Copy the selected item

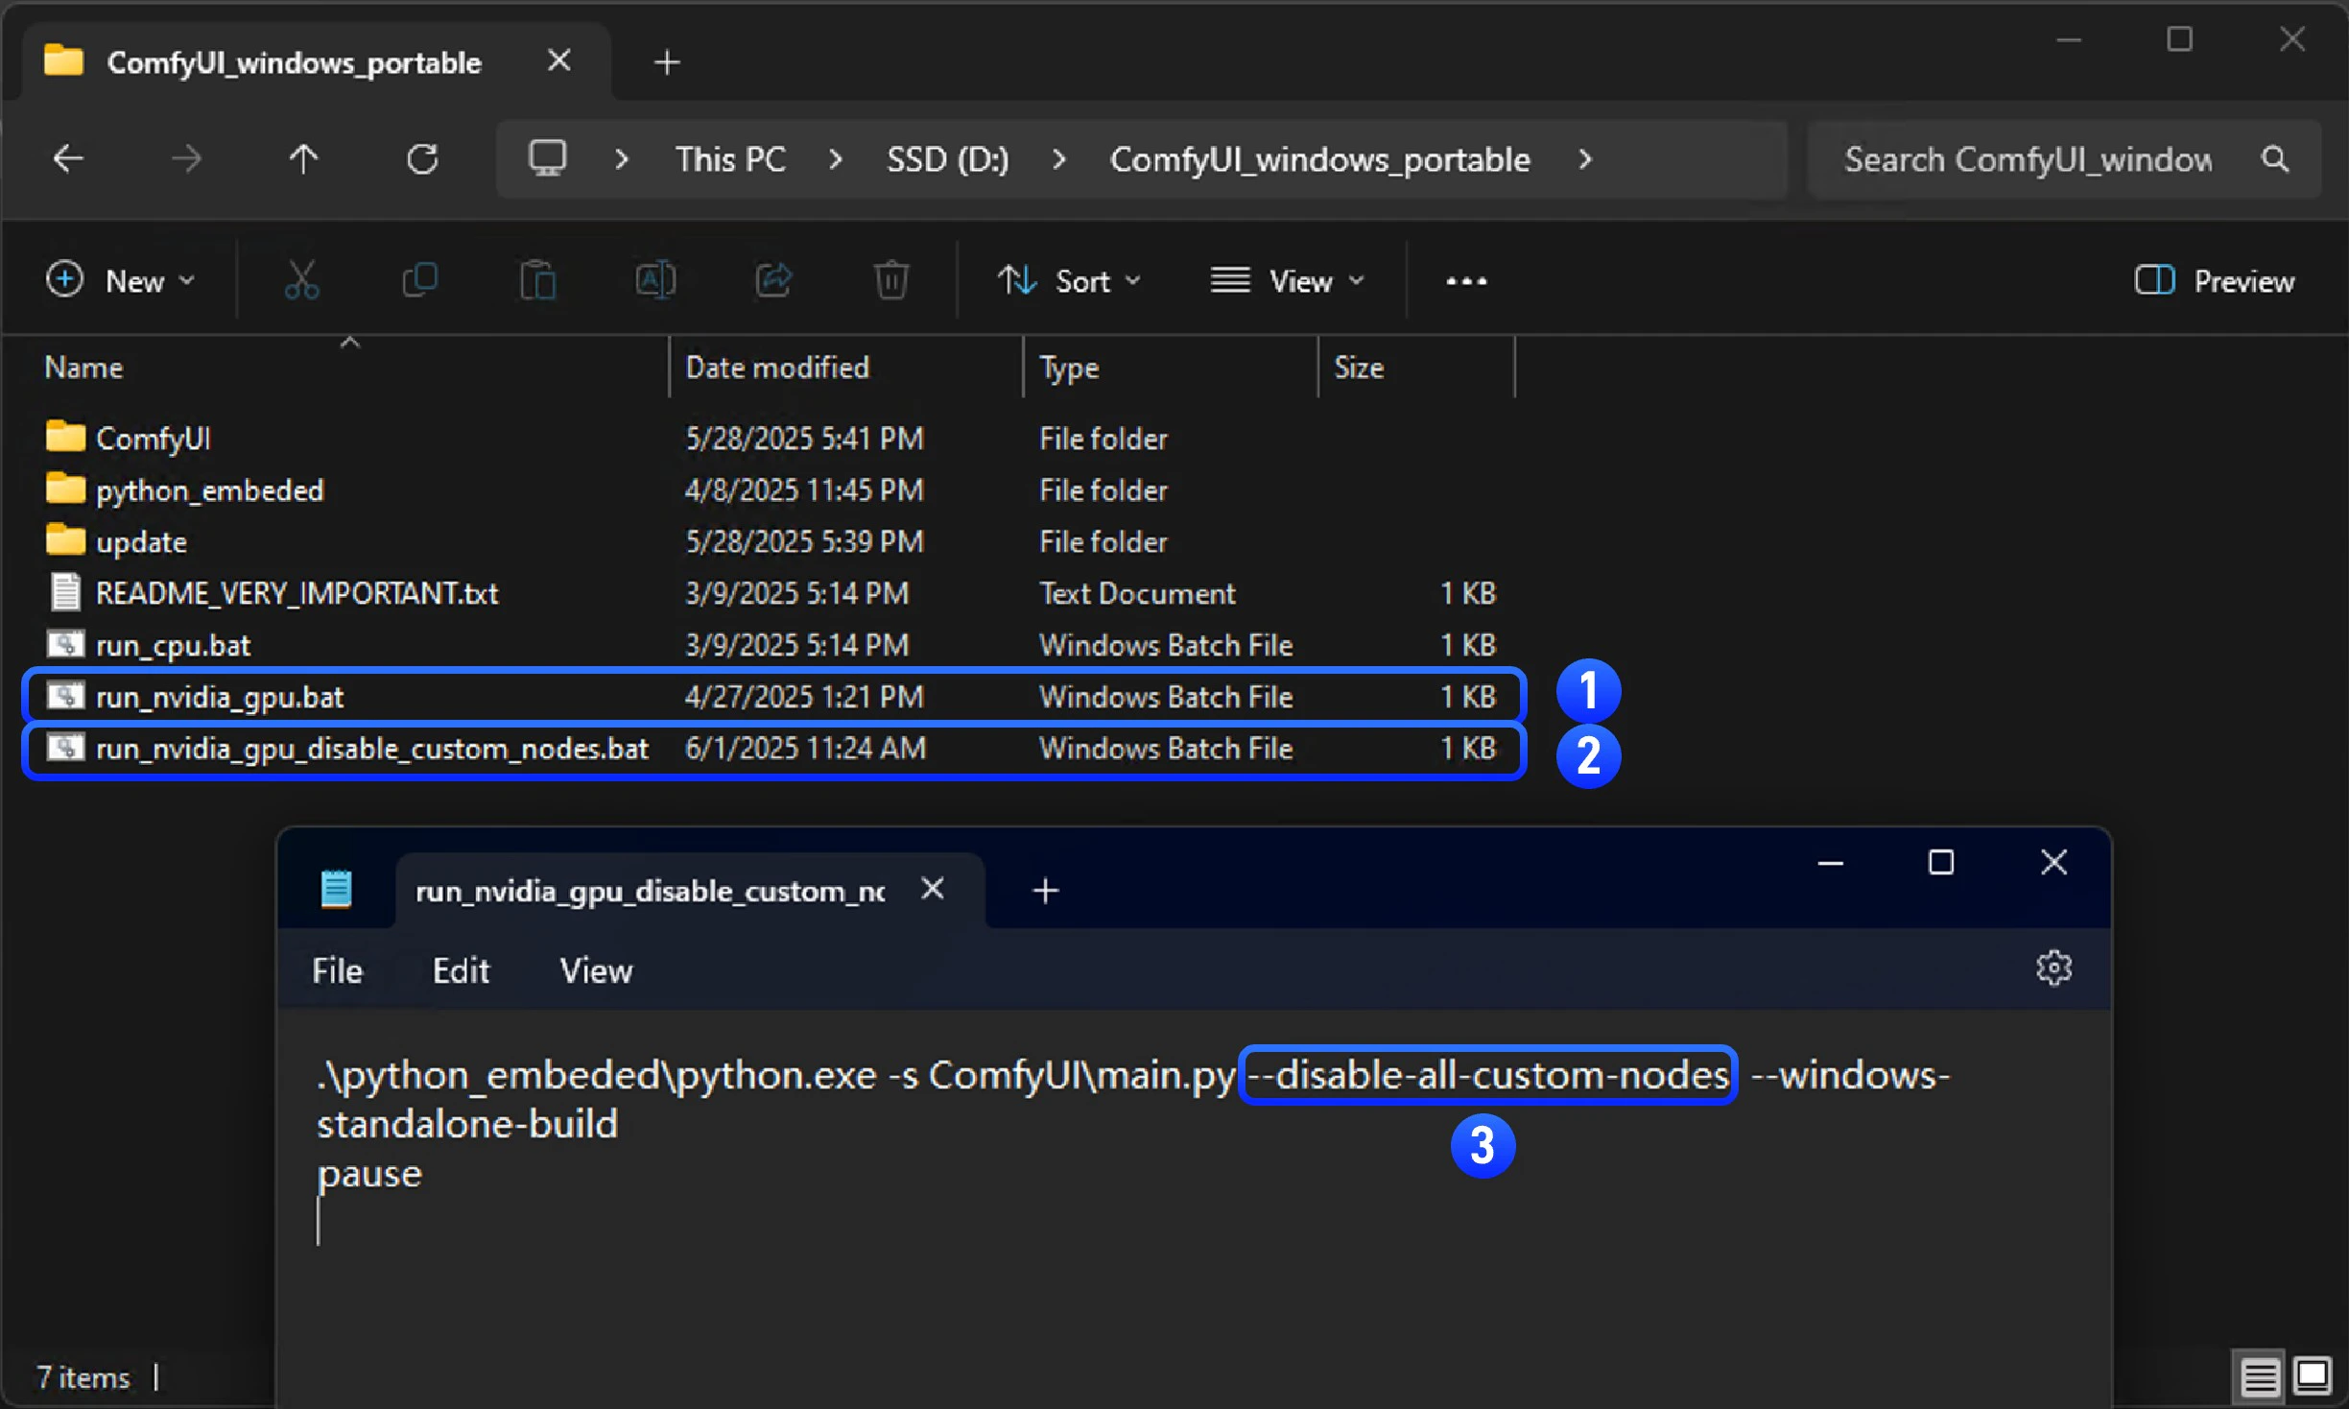(419, 279)
